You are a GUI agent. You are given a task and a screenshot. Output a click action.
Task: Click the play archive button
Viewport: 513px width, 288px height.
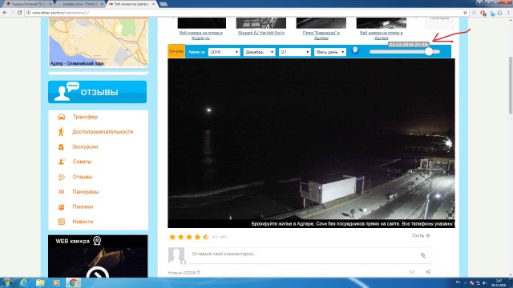point(355,50)
